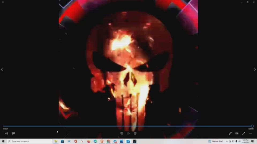The height and width of the screenshot is (144, 257).
Task: Skip forward thirty seconds in the video
Action: 135,133
